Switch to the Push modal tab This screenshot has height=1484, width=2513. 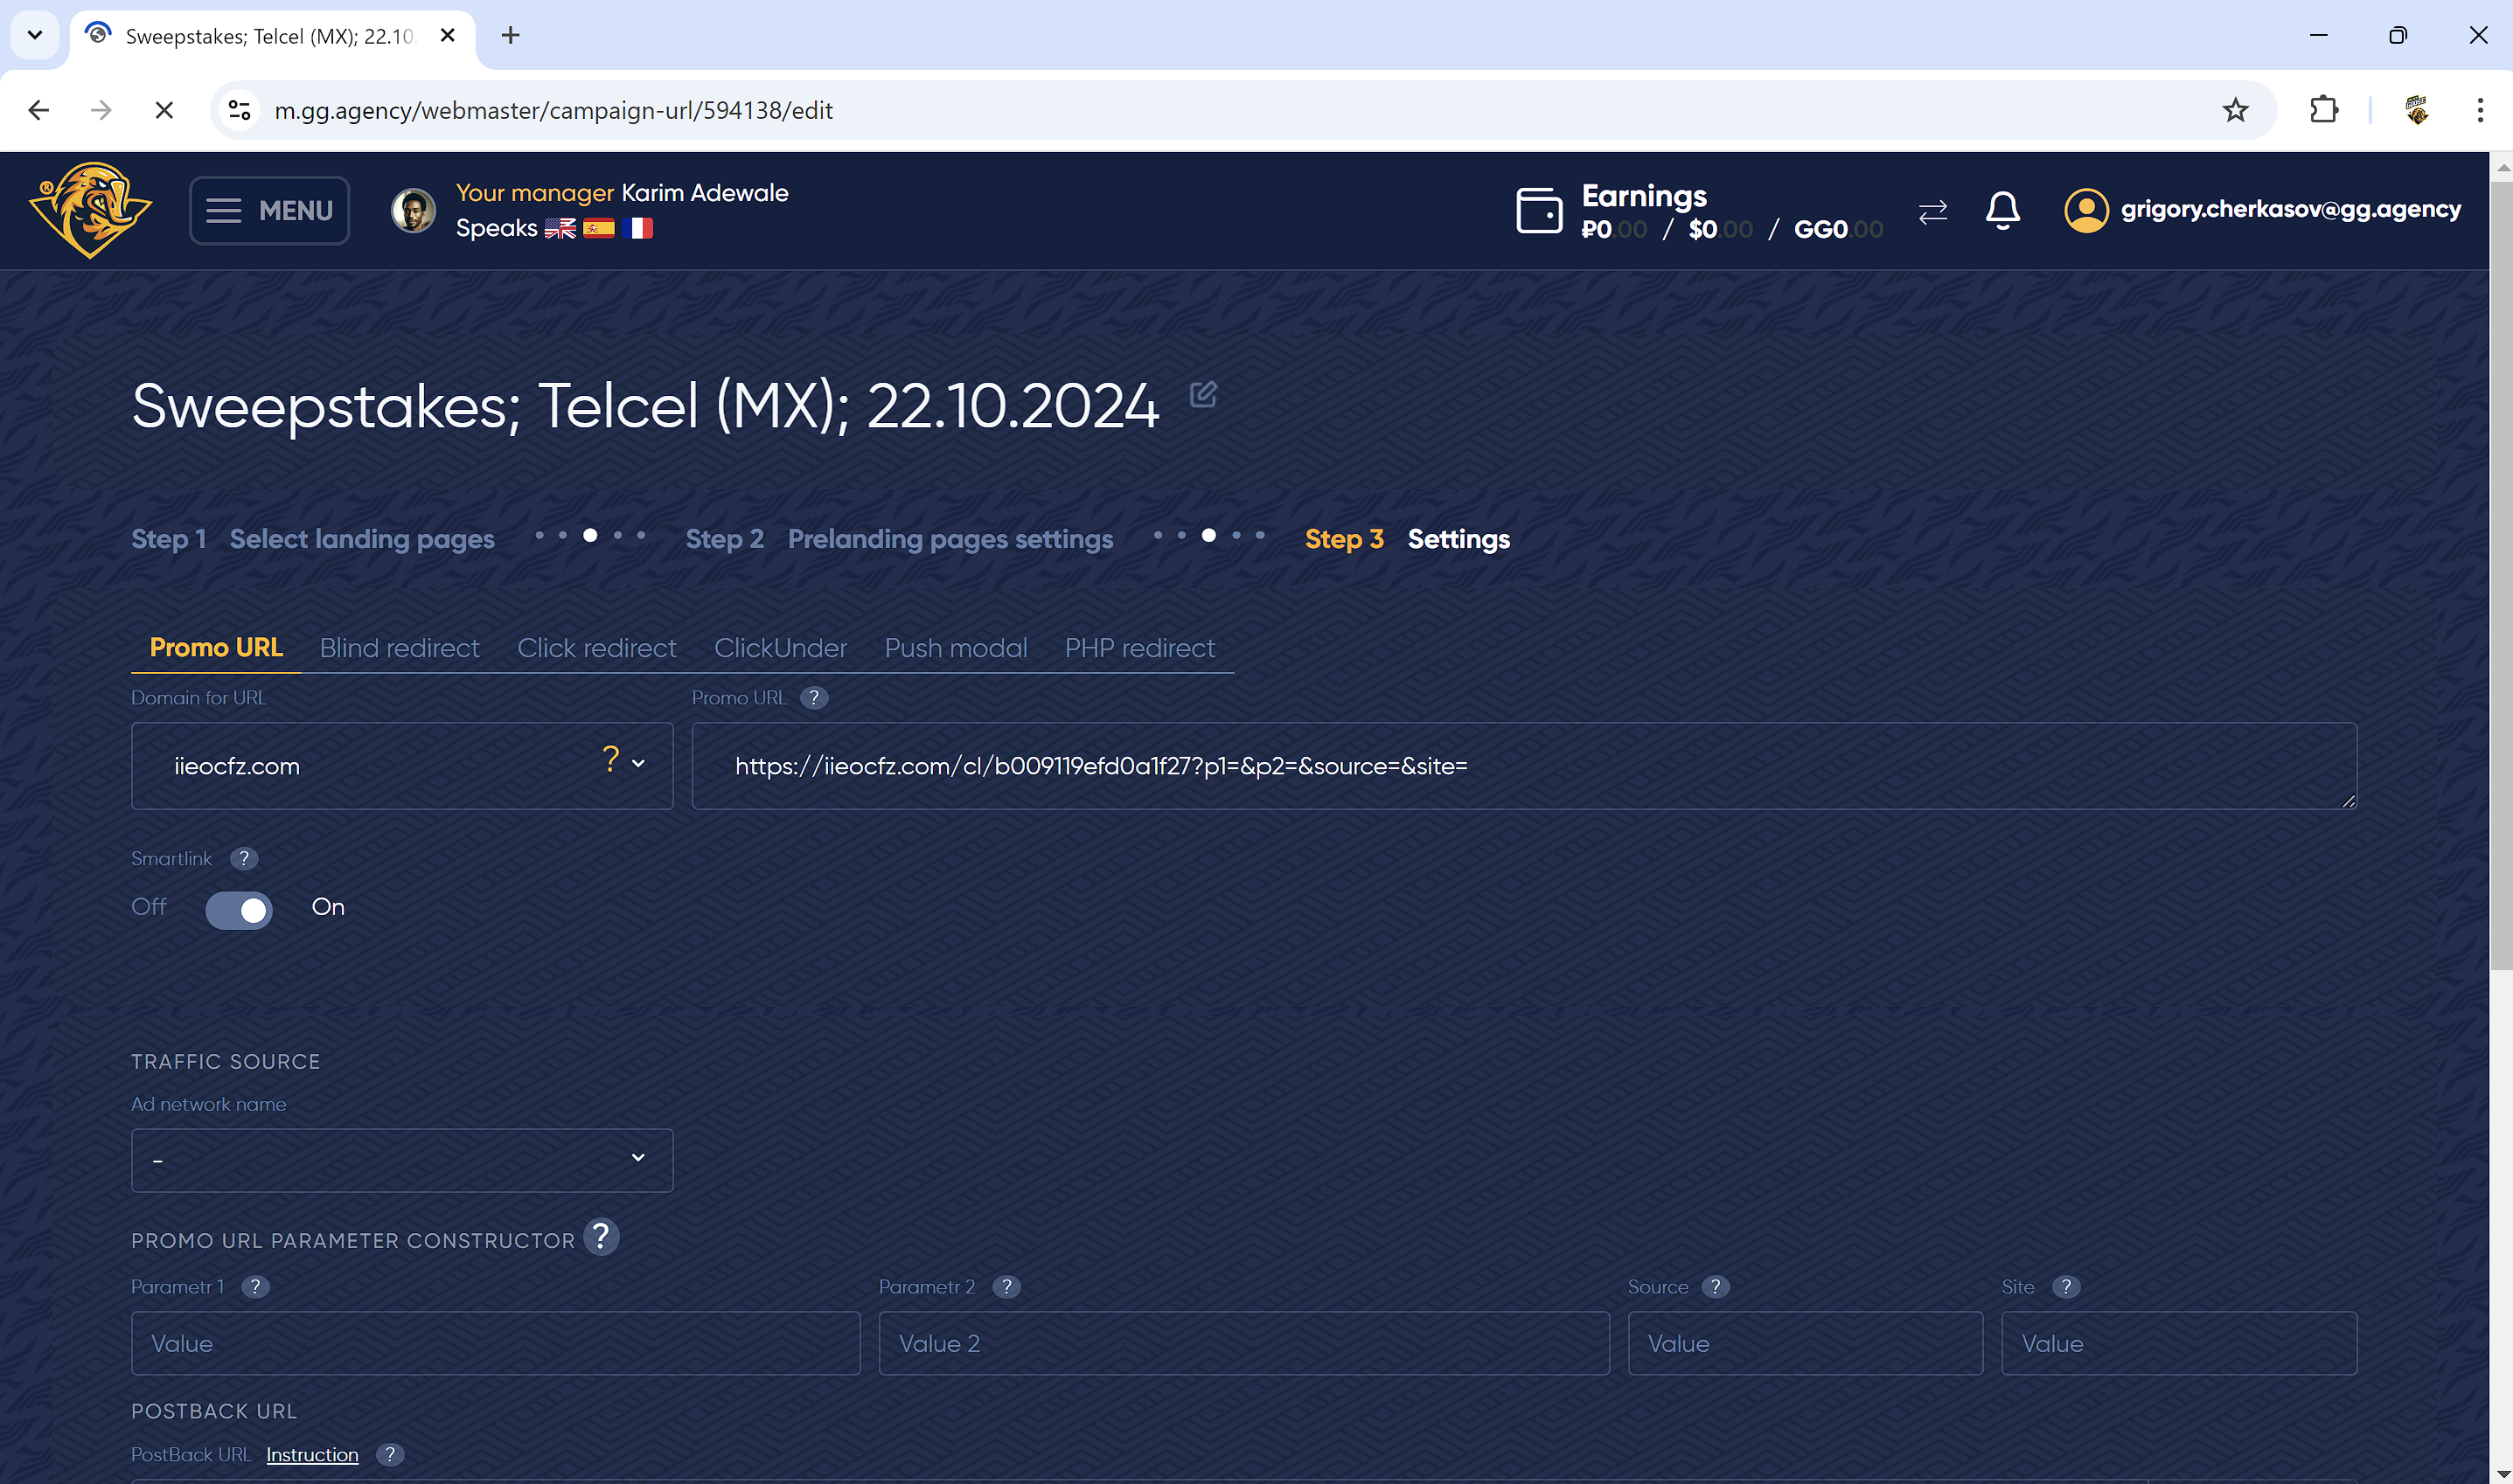pos(956,648)
